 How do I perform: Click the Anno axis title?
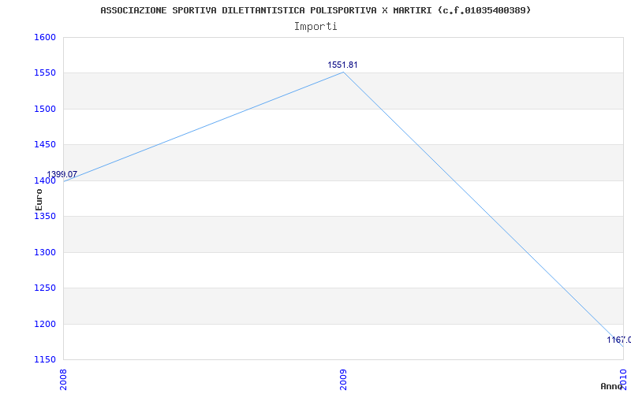(611, 386)
